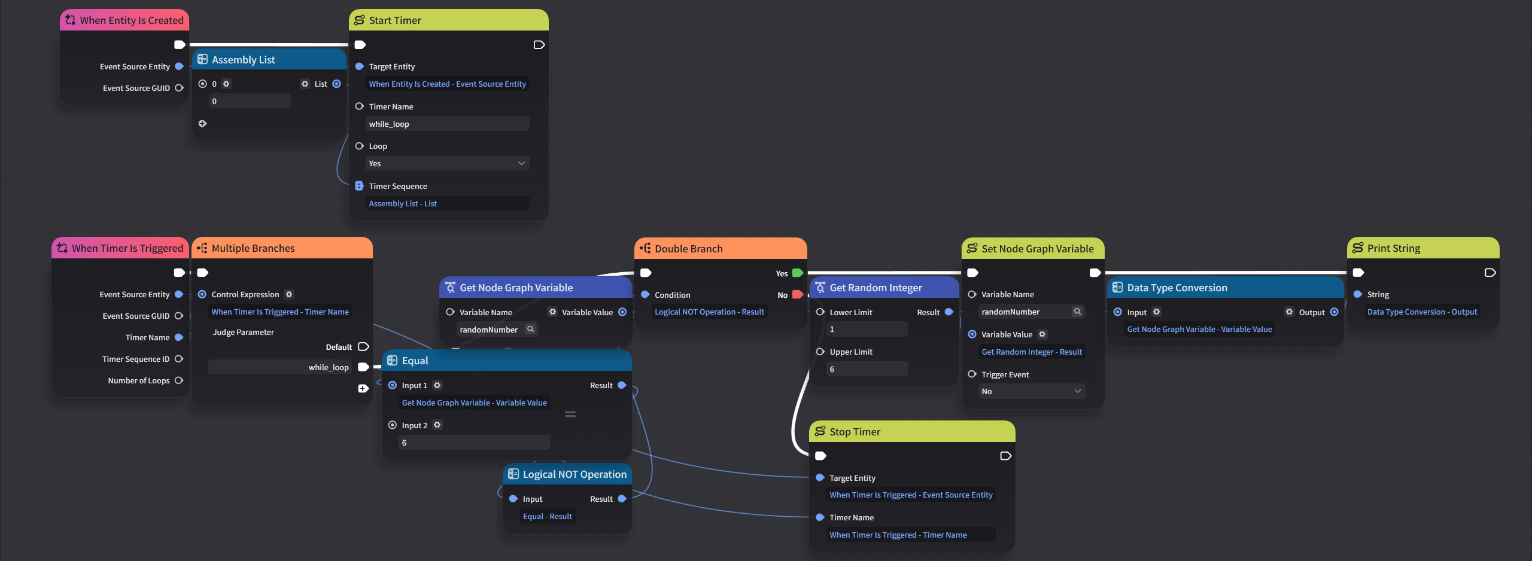Click the Multiple Branches node icon

coord(202,248)
